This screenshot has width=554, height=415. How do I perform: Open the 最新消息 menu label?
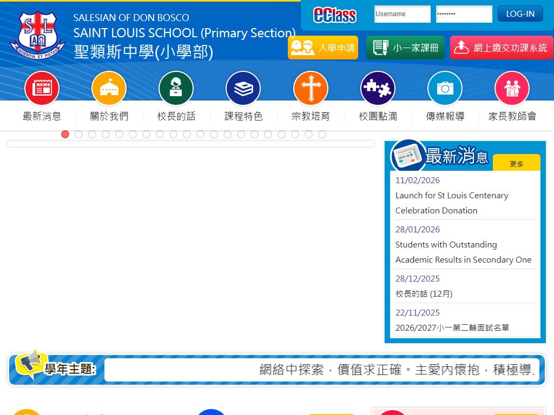click(x=42, y=116)
